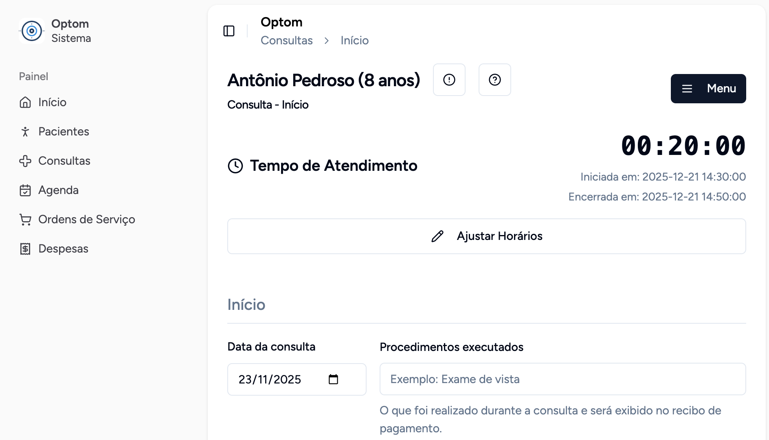Image resolution: width=769 pixels, height=440 pixels.
Task: Click the Optom eye logo
Action: coord(32,31)
